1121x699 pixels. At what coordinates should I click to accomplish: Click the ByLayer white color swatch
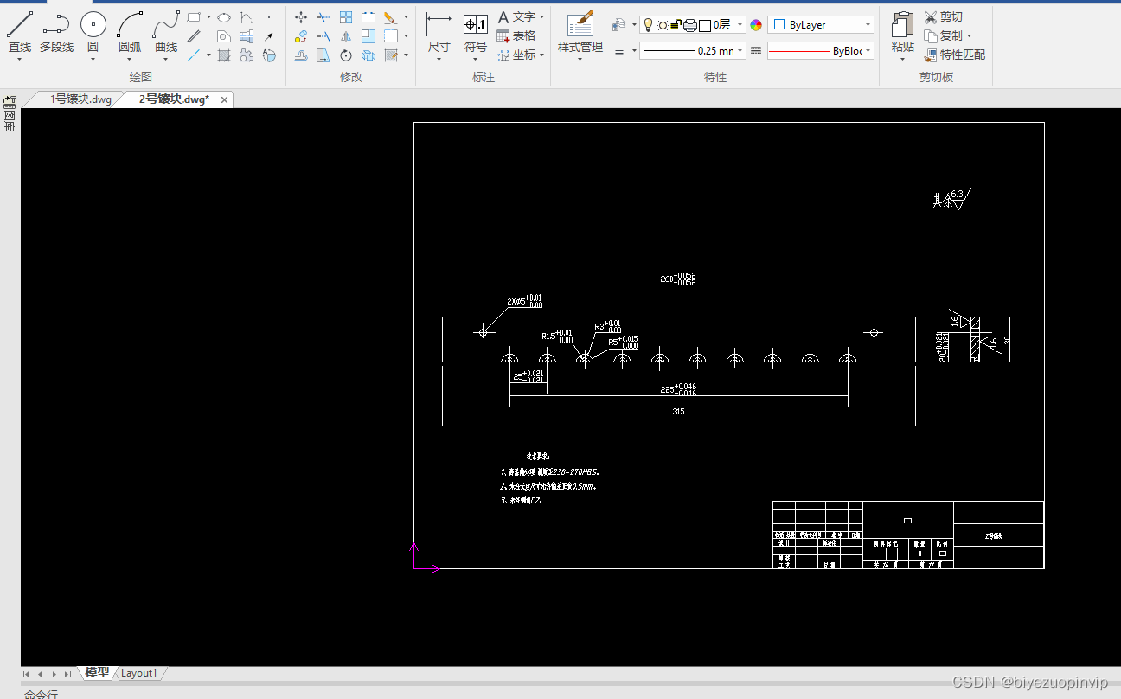778,25
